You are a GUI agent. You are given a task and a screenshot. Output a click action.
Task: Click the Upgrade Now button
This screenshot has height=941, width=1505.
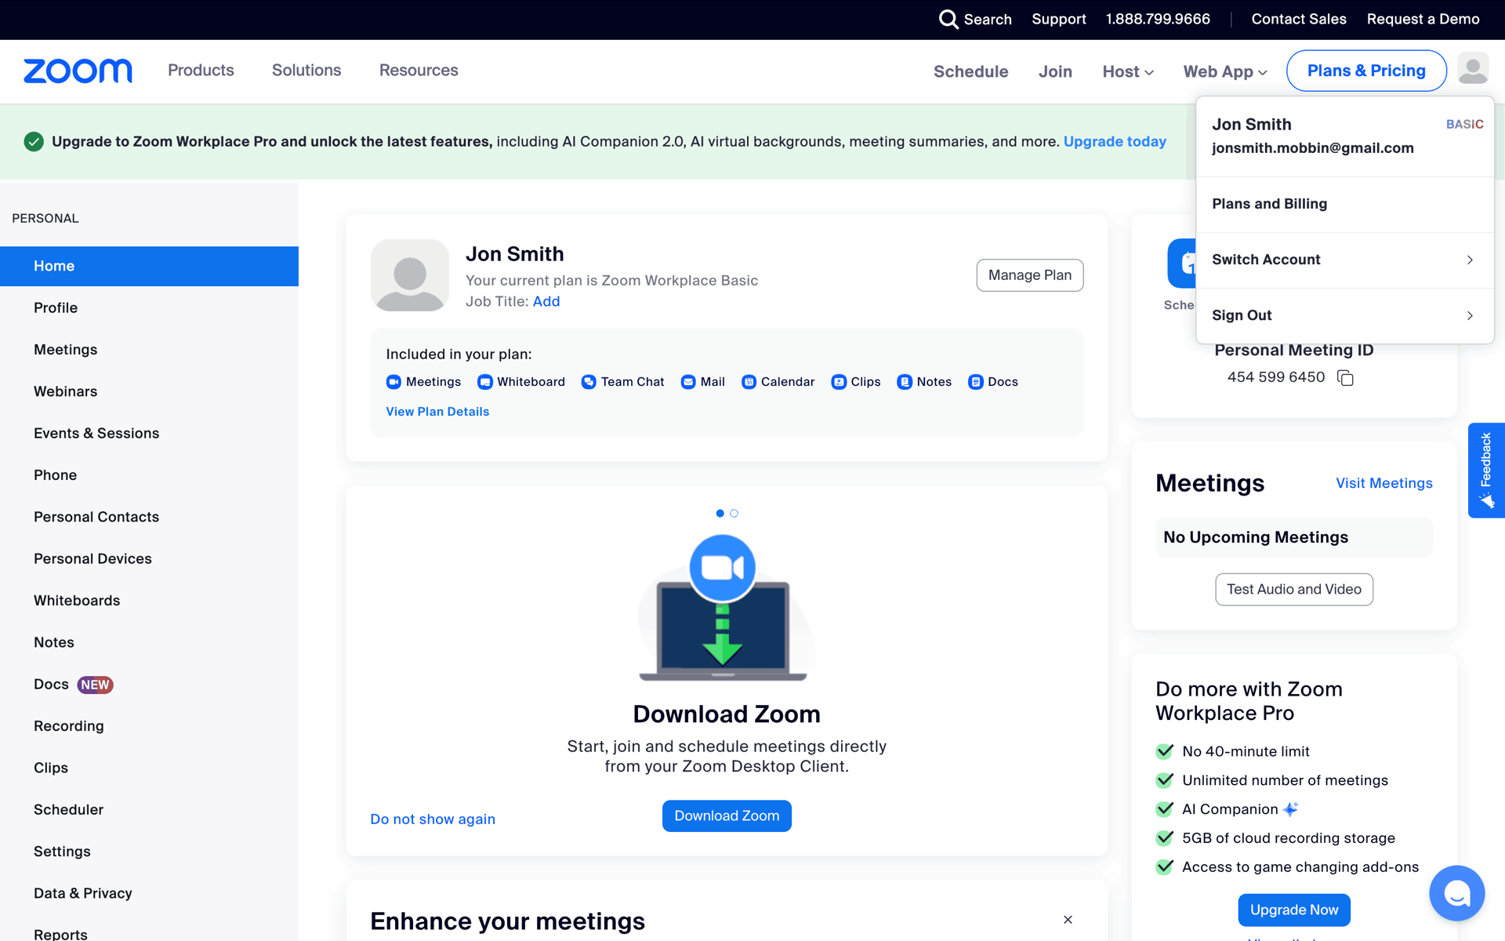click(x=1294, y=910)
